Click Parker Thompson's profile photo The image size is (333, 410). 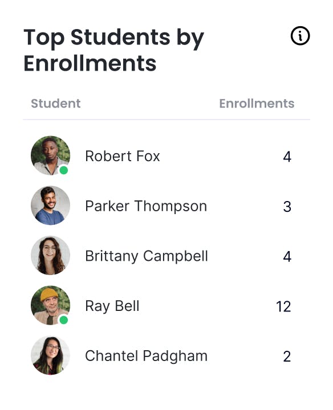coord(51,205)
